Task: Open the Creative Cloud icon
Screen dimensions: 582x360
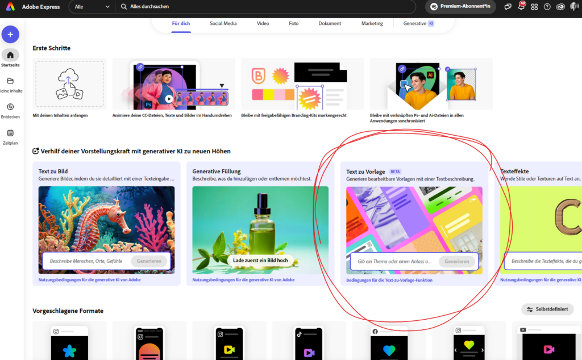Action: [561, 7]
